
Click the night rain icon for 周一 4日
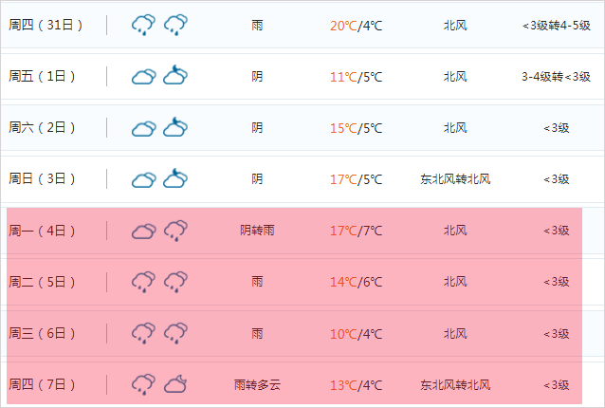(x=175, y=231)
